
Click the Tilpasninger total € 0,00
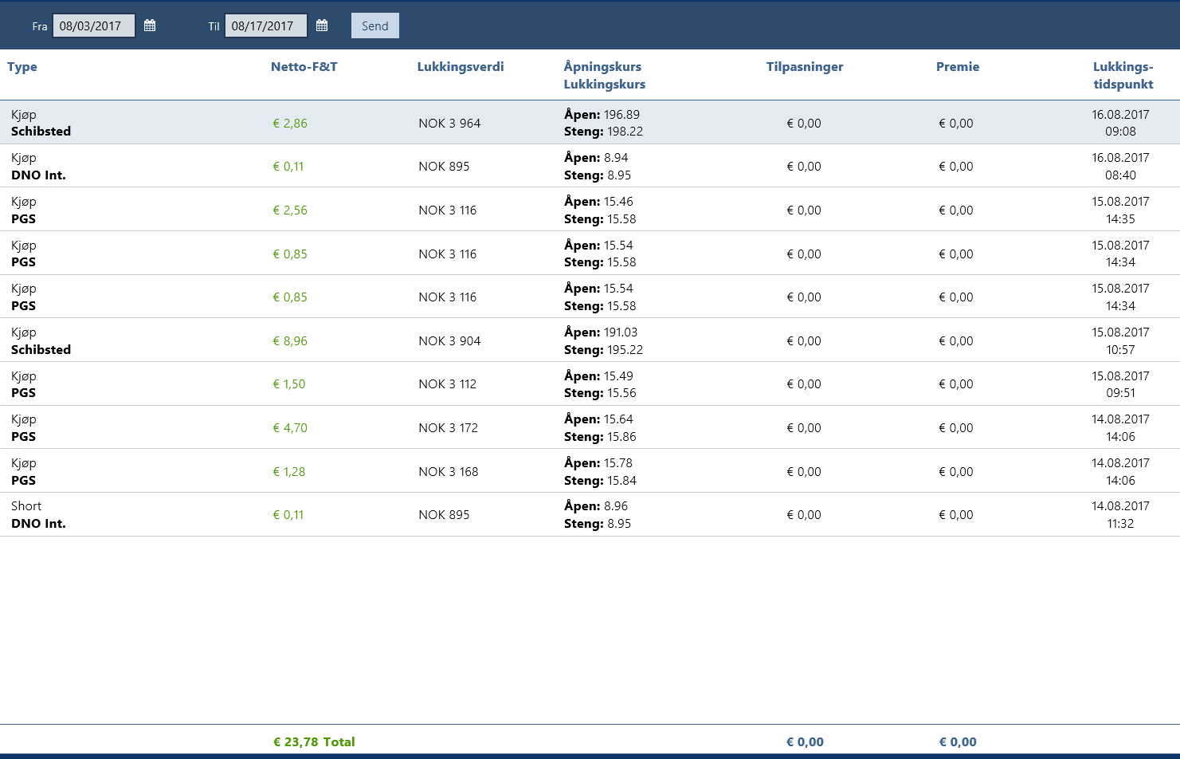(805, 741)
